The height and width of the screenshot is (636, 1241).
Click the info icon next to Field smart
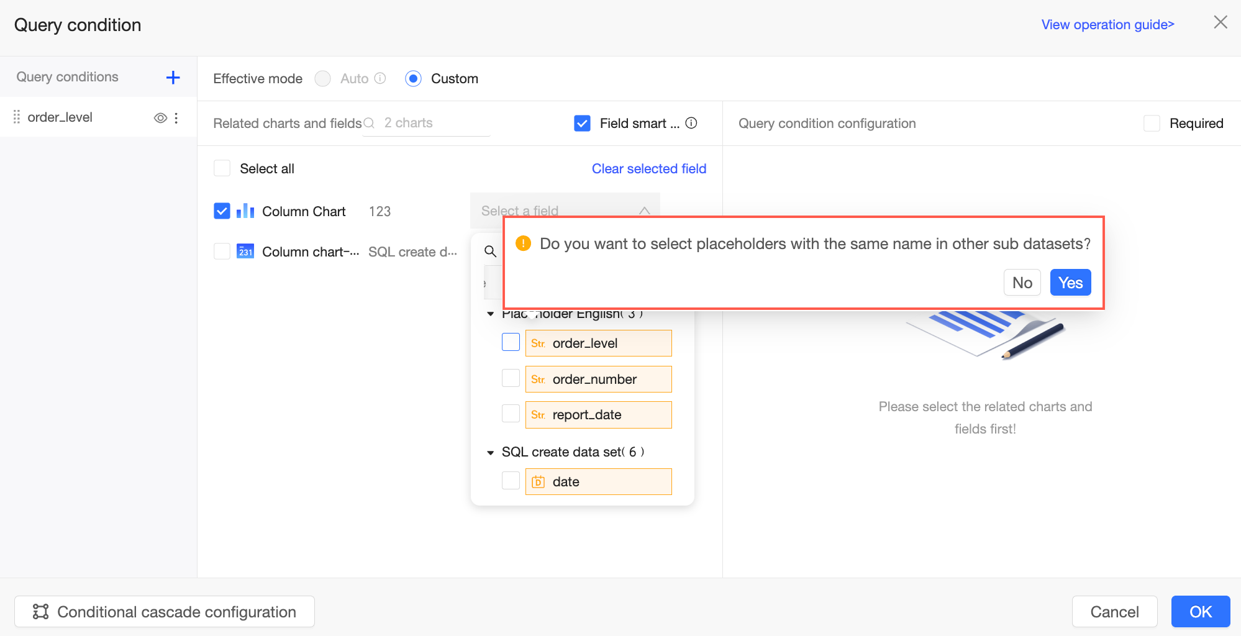point(691,123)
